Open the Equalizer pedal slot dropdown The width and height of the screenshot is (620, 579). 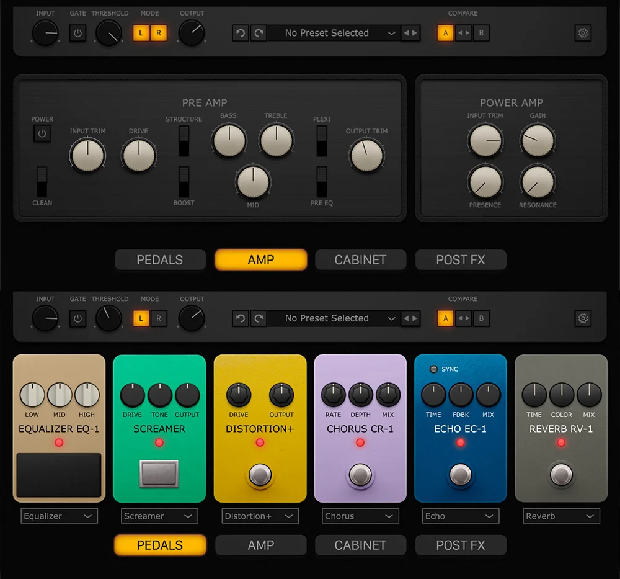[59, 516]
